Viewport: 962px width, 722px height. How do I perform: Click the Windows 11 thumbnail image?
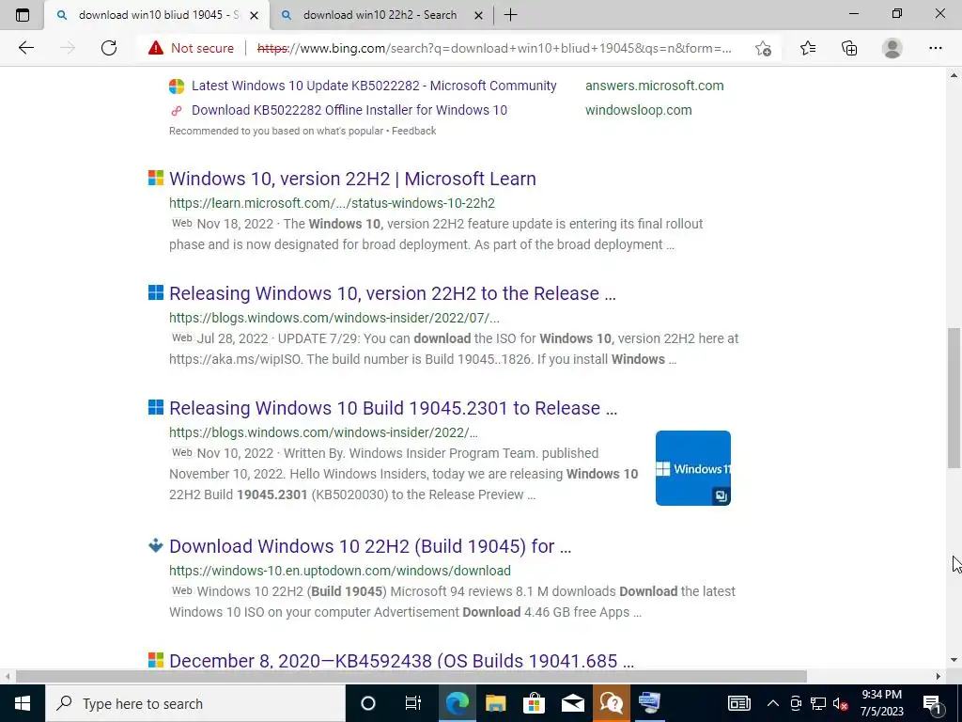click(x=692, y=468)
